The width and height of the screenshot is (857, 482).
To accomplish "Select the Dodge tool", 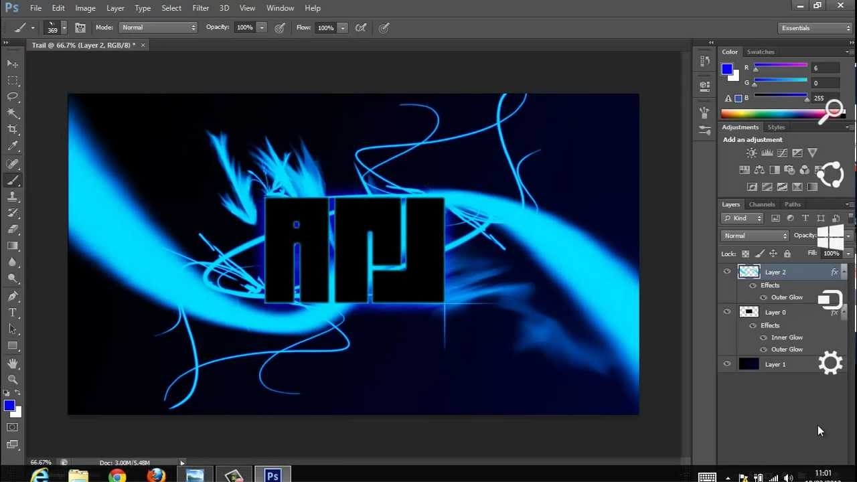I will coord(13,278).
